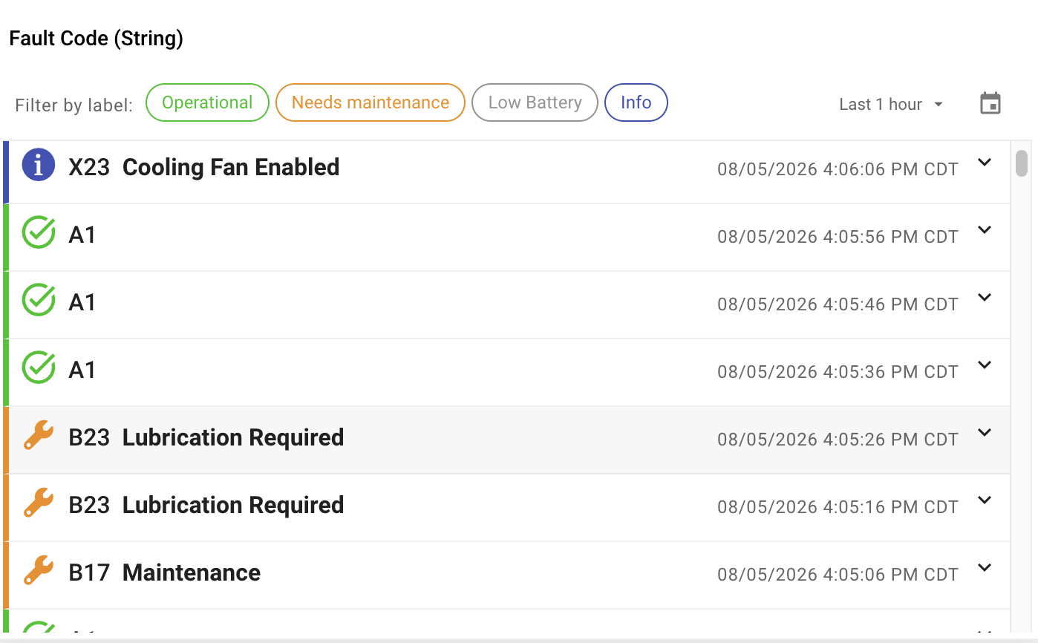Viewport: 1038px width, 643px height.
Task: Click the timestamp 08/05/2026 4:05:06 PM CDT
Action: (x=838, y=575)
